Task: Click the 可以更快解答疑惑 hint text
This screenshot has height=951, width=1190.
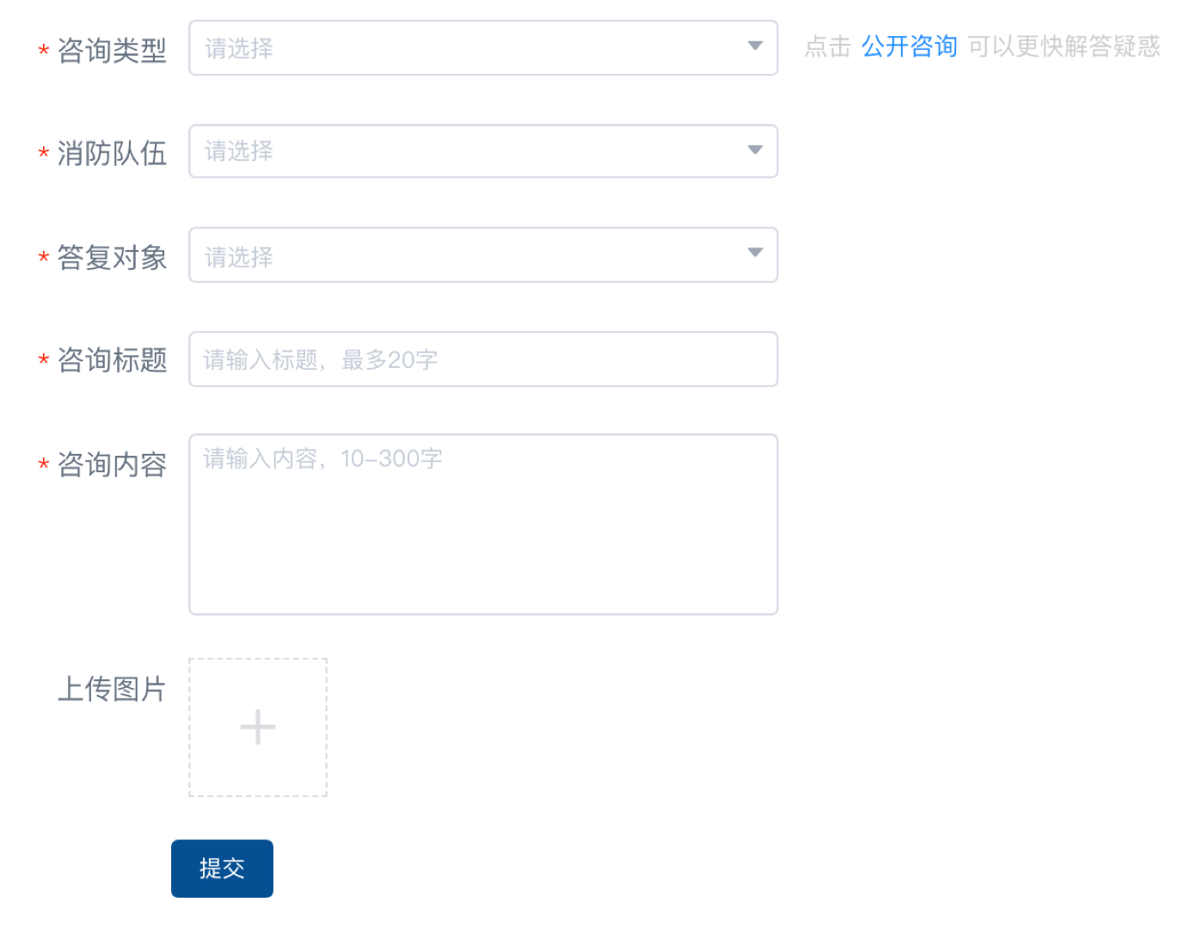Action: [1064, 46]
